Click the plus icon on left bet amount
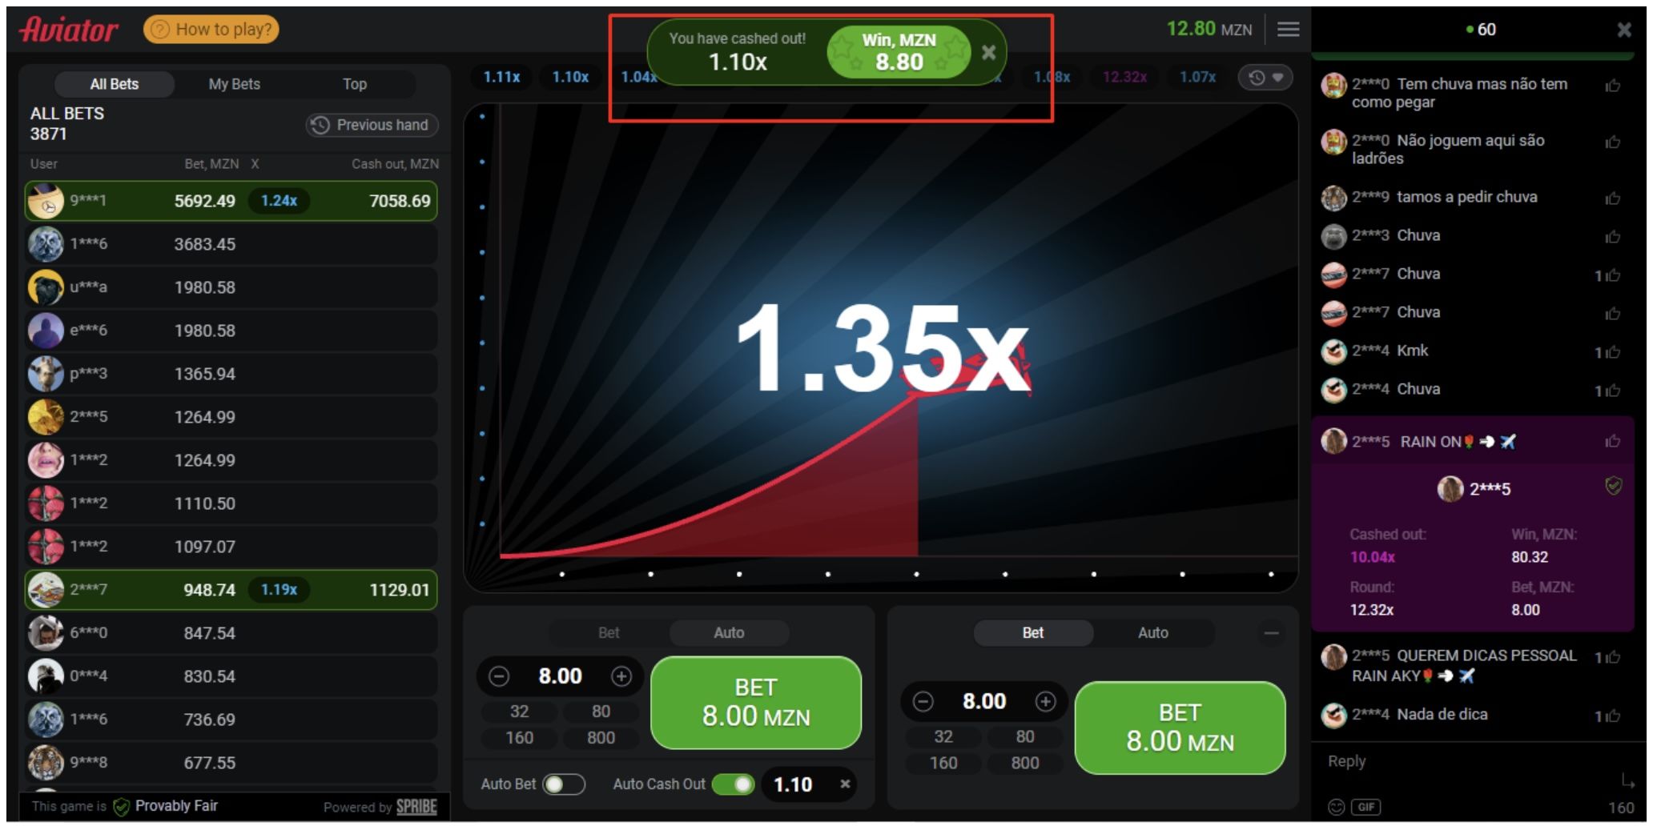 tap(621, 676)
